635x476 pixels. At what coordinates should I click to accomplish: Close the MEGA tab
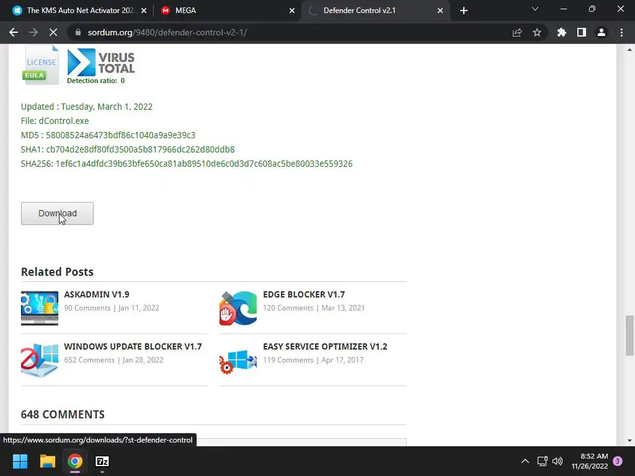pos(292,11)
